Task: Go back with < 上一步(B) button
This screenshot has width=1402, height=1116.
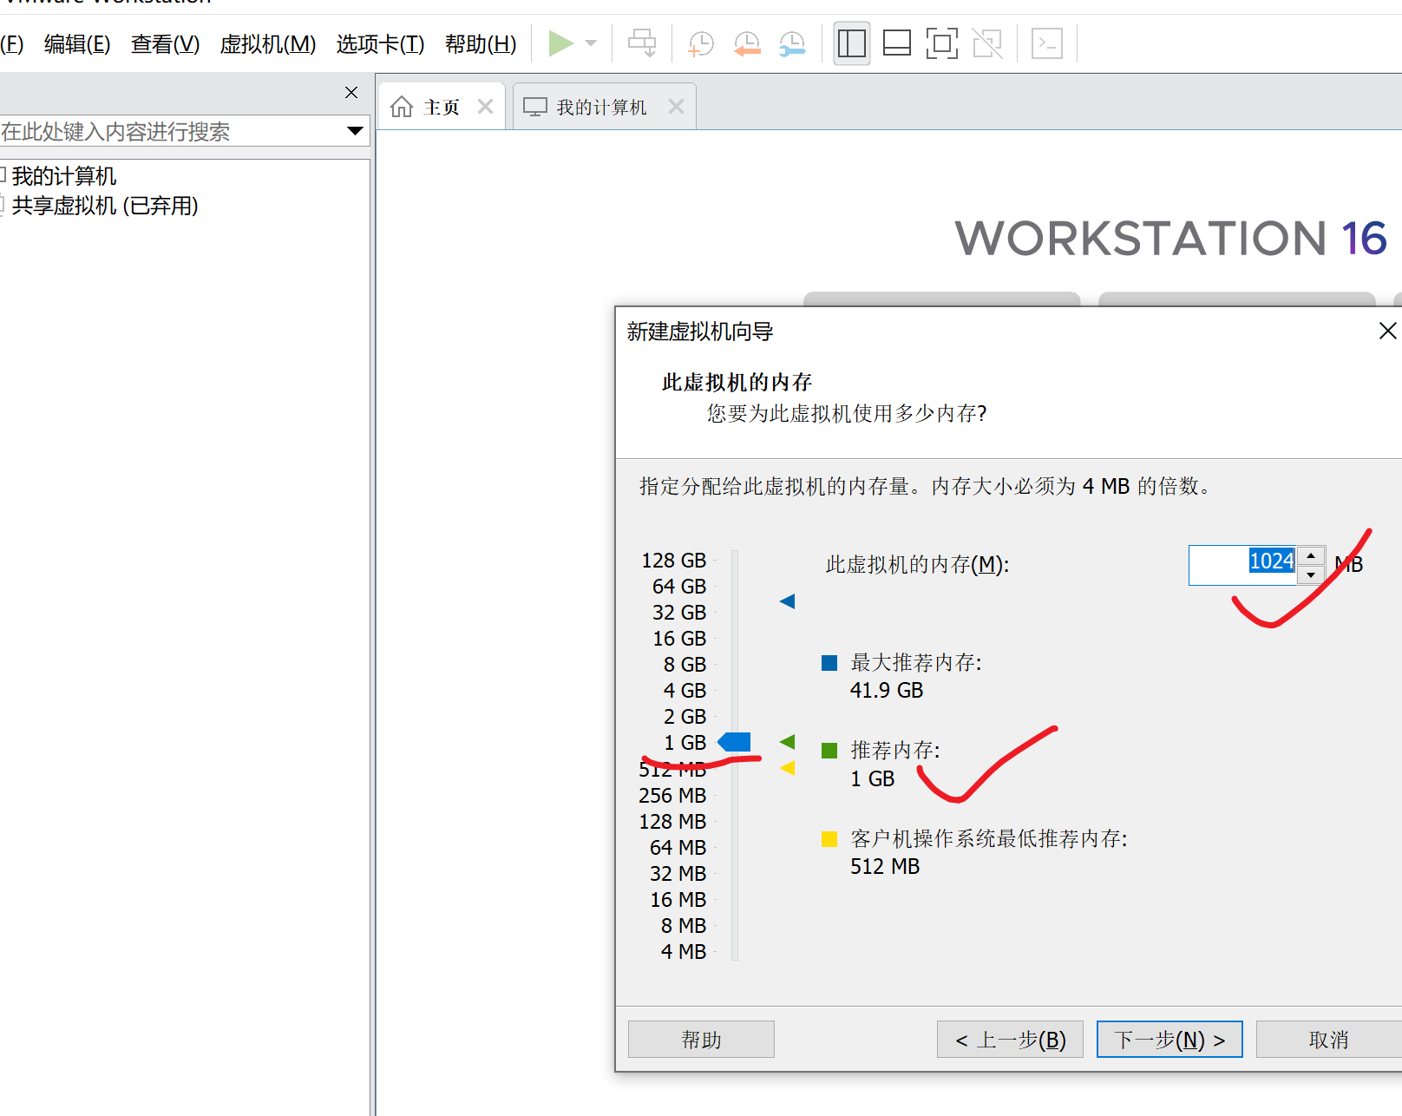Action: (1010, 1040)
